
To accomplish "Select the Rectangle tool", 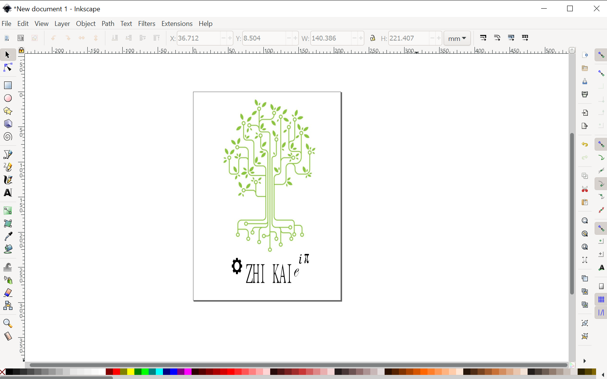I will click(8, 85).
